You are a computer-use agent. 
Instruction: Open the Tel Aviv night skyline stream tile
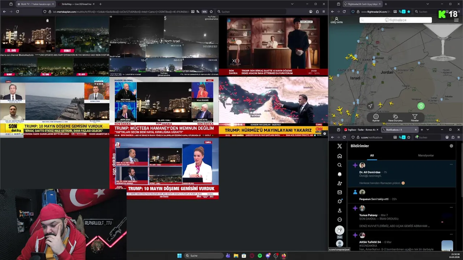tap(55, 46)
